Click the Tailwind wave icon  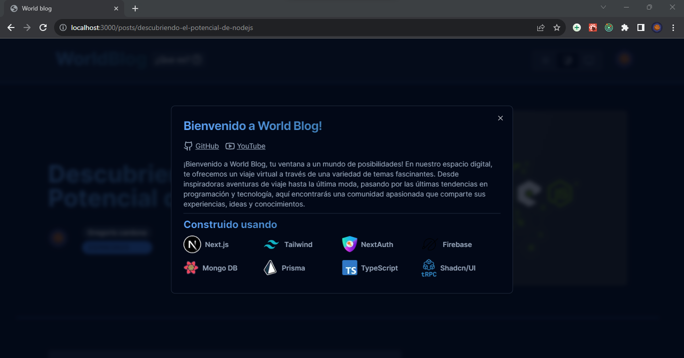coord(270,244)
